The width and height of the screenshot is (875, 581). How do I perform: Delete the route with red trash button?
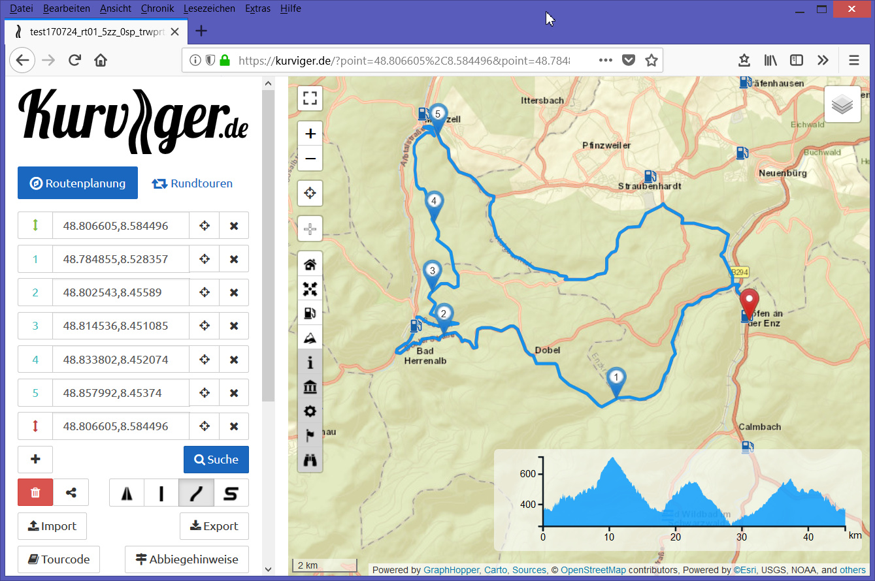point(35,493)
